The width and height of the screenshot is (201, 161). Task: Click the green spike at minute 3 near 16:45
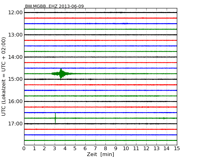point(55,118)
